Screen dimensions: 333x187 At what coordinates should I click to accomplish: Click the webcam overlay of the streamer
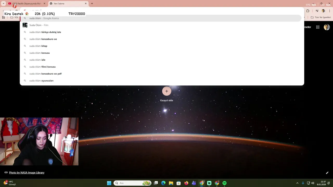point(39,141)
